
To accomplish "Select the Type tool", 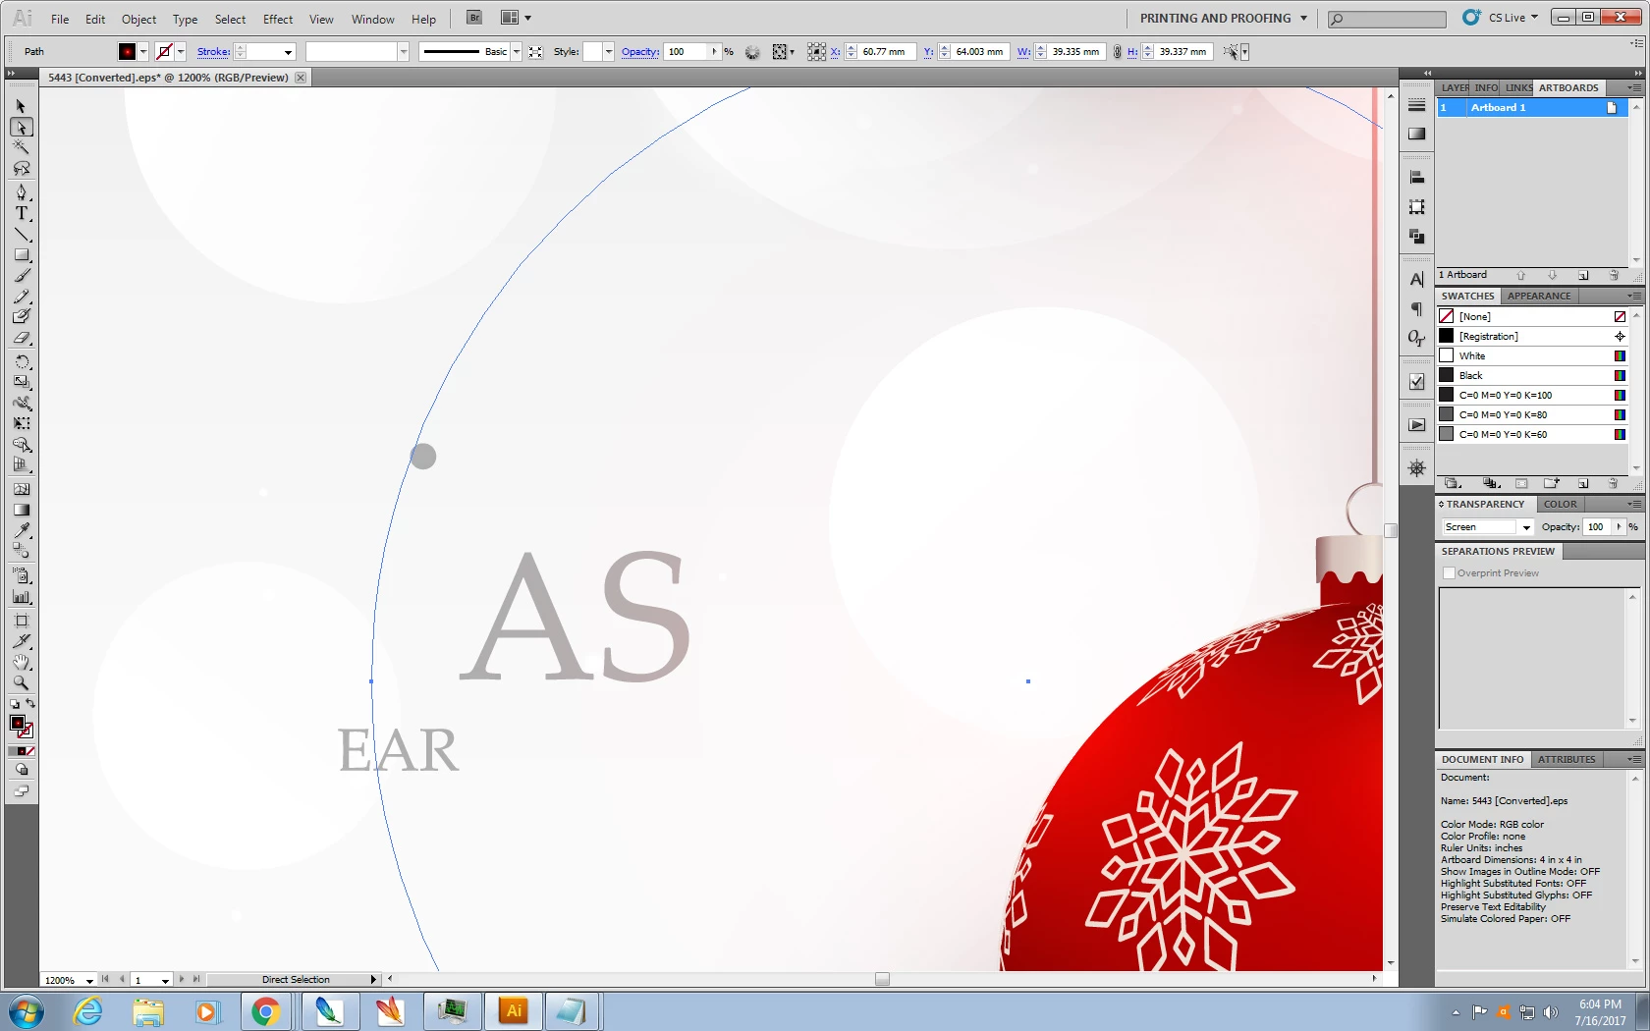I will [x=21, y=213].
